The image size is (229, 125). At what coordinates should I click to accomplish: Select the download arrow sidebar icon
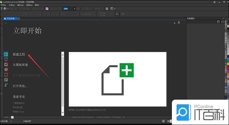click(x=6, y=85)
